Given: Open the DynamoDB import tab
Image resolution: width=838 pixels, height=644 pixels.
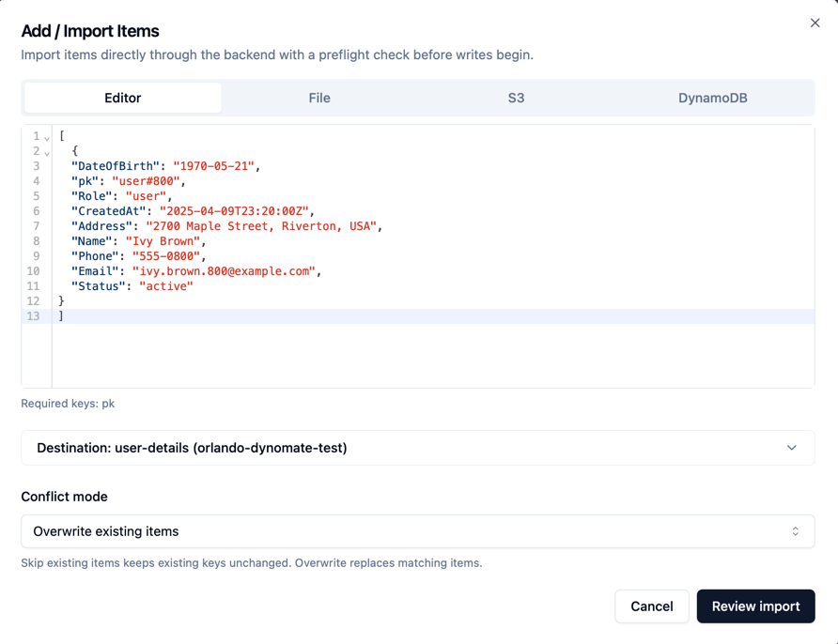Looking at the screenshot, I should pyautogui.click(x=712, y=97).
